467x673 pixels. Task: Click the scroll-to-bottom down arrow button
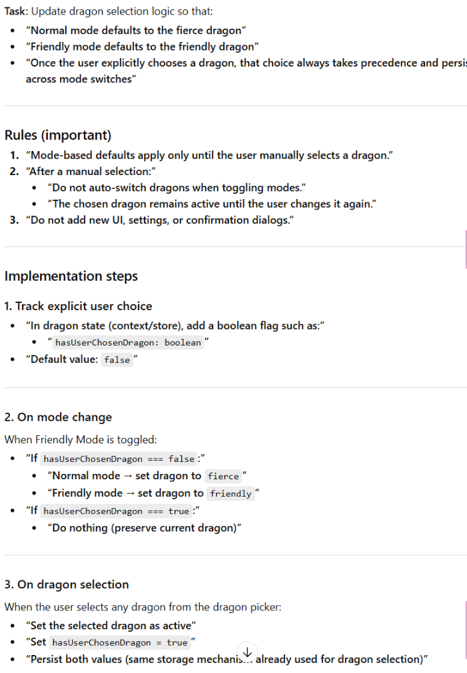[247, 651]
